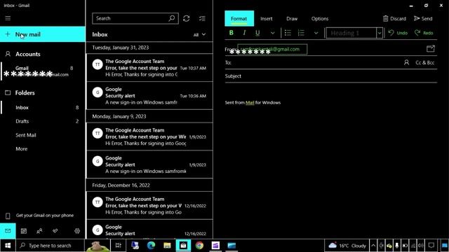The image size is (449, 252).
Task: Select the Tuesday, January 31, 2023 date header
Action: pos(149,48)
